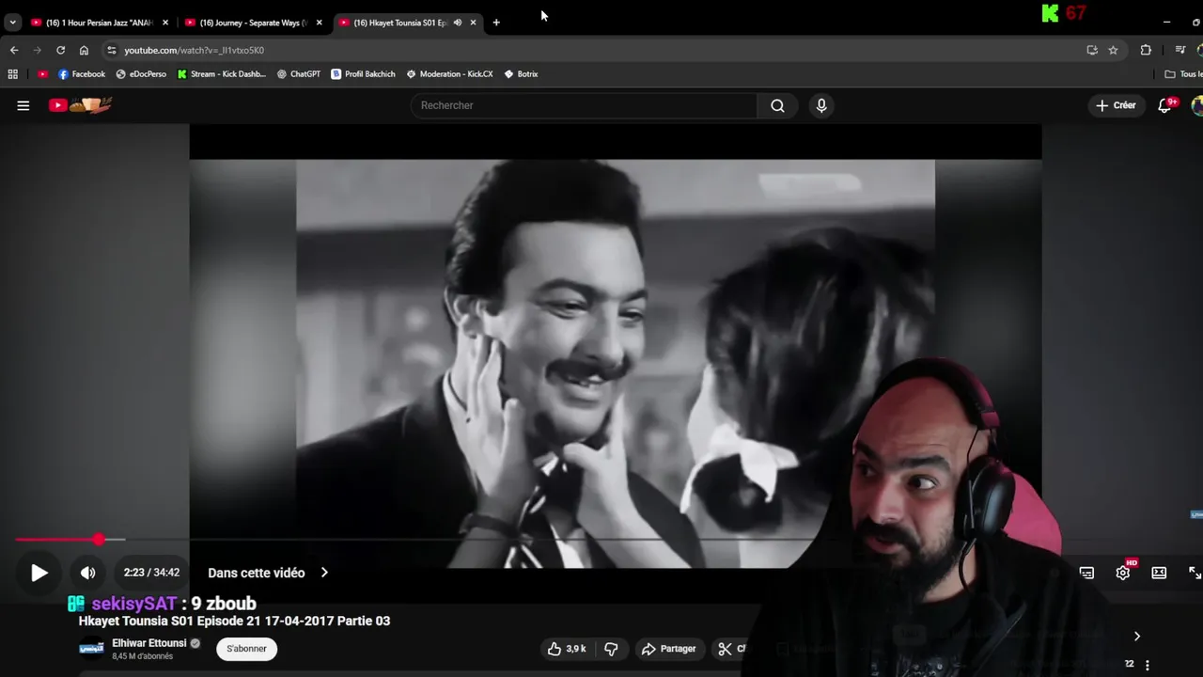The width and height of the screenshot is (1203, 677).
Task: Click the youtube.com URL in address bar
Action: click(x=195, y=50)
